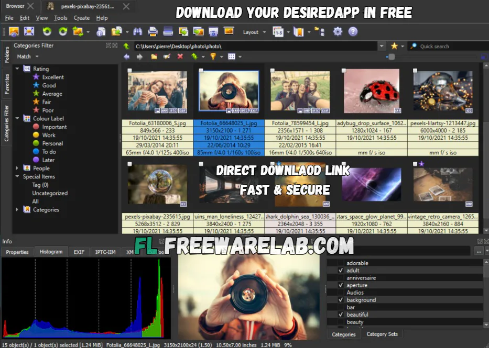Click the Rename file icon

[x=167, y=57]
